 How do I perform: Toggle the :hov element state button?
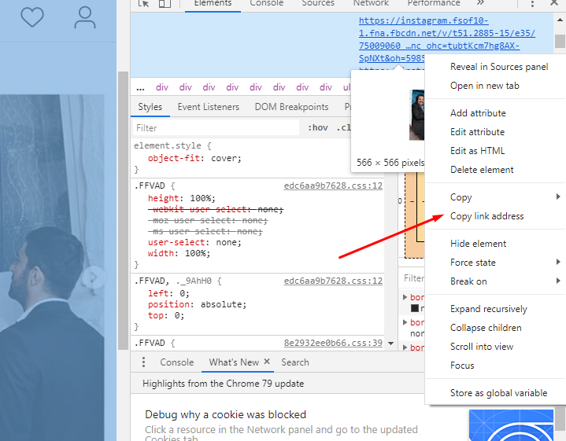point(318,127)
